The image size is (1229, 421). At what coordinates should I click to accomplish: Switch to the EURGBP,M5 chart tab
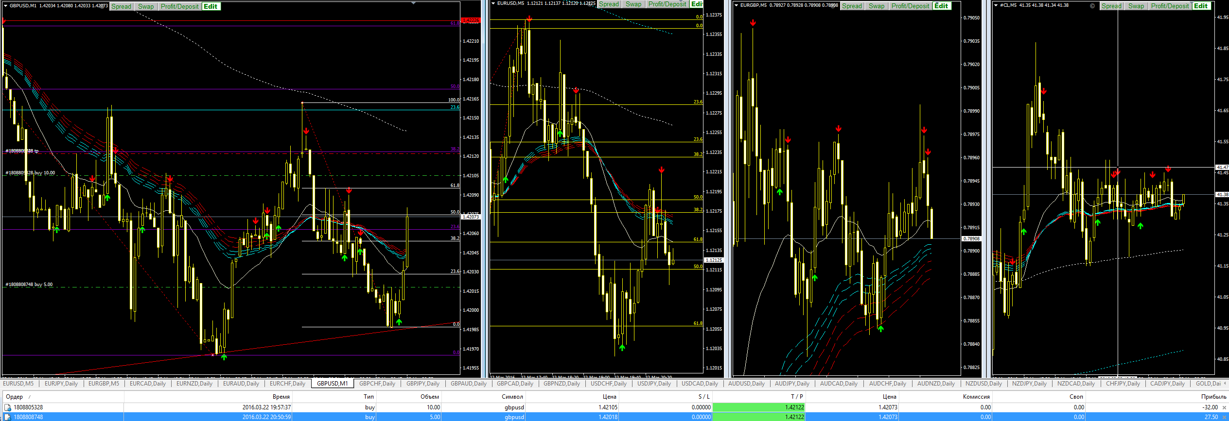coord(104,384)
